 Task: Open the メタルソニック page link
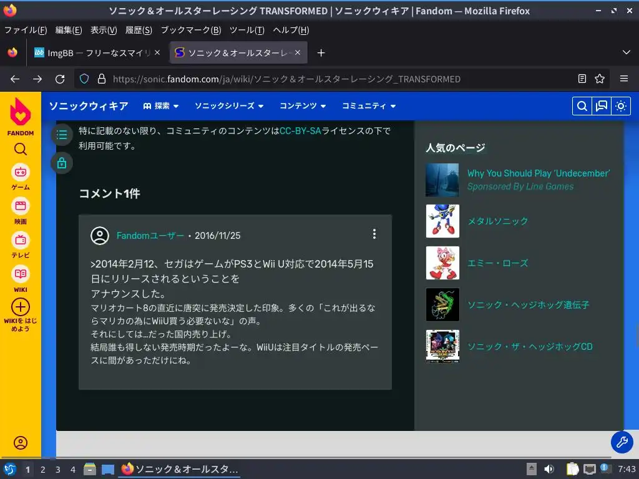(497, 221)
